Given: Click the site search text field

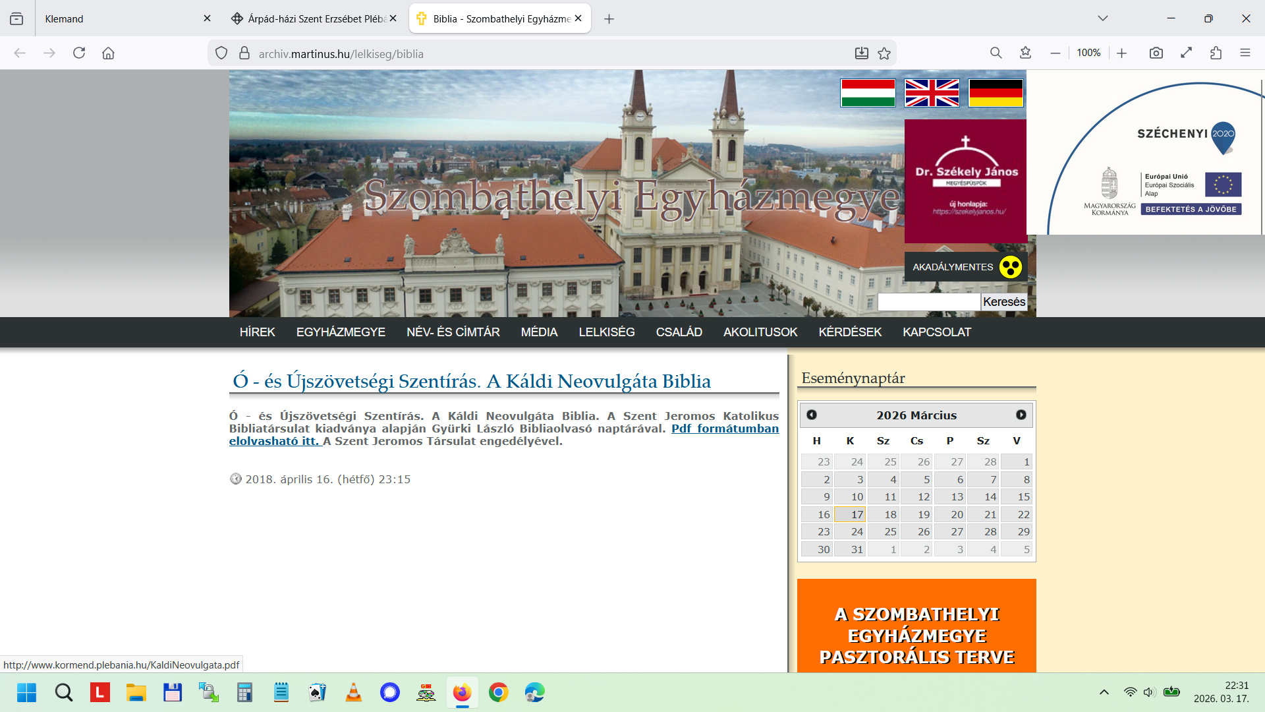Looking at the screenshot, I should point(928,302).
